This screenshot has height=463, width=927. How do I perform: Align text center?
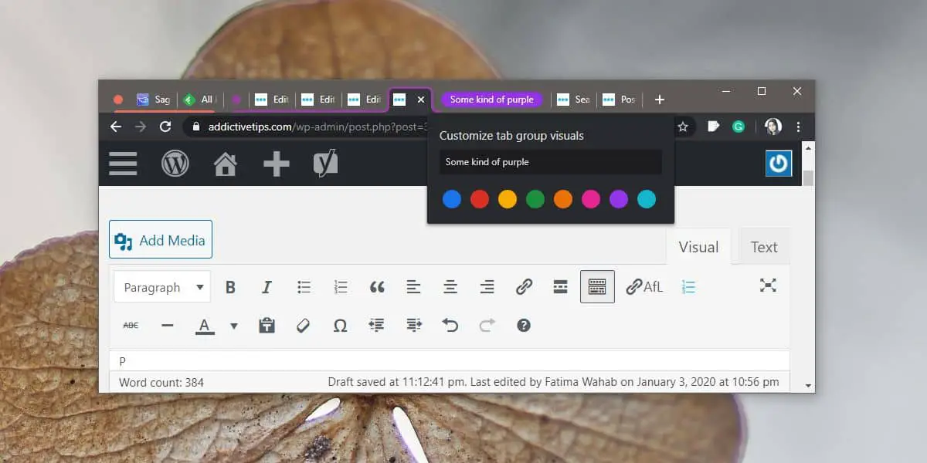(450, 287)
